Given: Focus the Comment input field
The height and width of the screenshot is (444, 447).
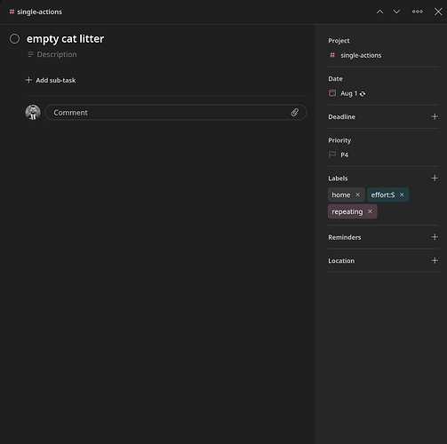Looking at the screenshot, I should click(x=176, y=113).
